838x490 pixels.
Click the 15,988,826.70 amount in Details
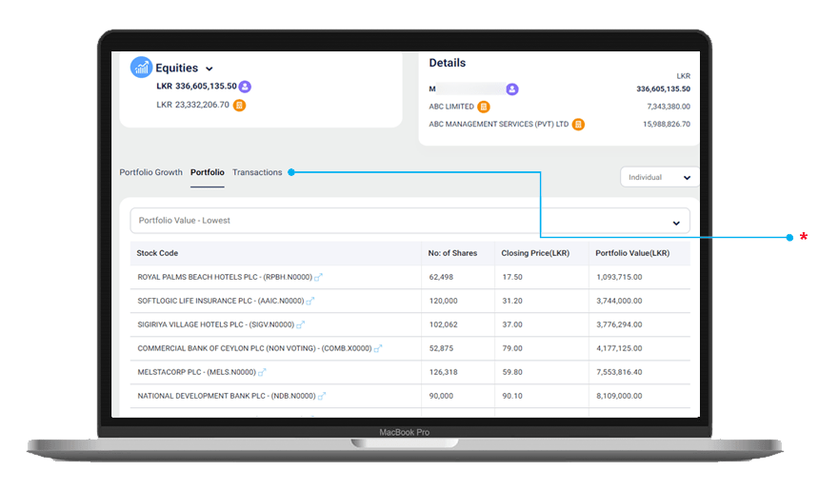point(667,125)
